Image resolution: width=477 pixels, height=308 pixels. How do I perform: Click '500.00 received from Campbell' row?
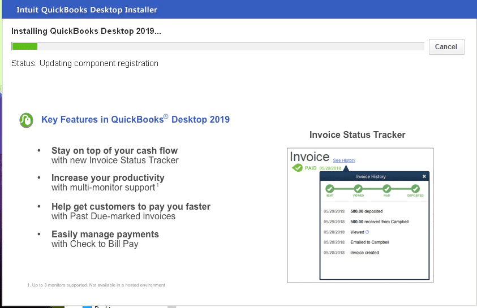(x=366, y=222)
